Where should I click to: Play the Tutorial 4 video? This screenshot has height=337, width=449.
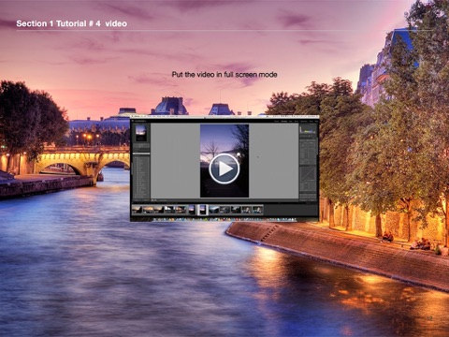(224, 168)
